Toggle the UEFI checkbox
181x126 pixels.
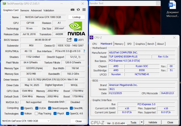(76, 40)
